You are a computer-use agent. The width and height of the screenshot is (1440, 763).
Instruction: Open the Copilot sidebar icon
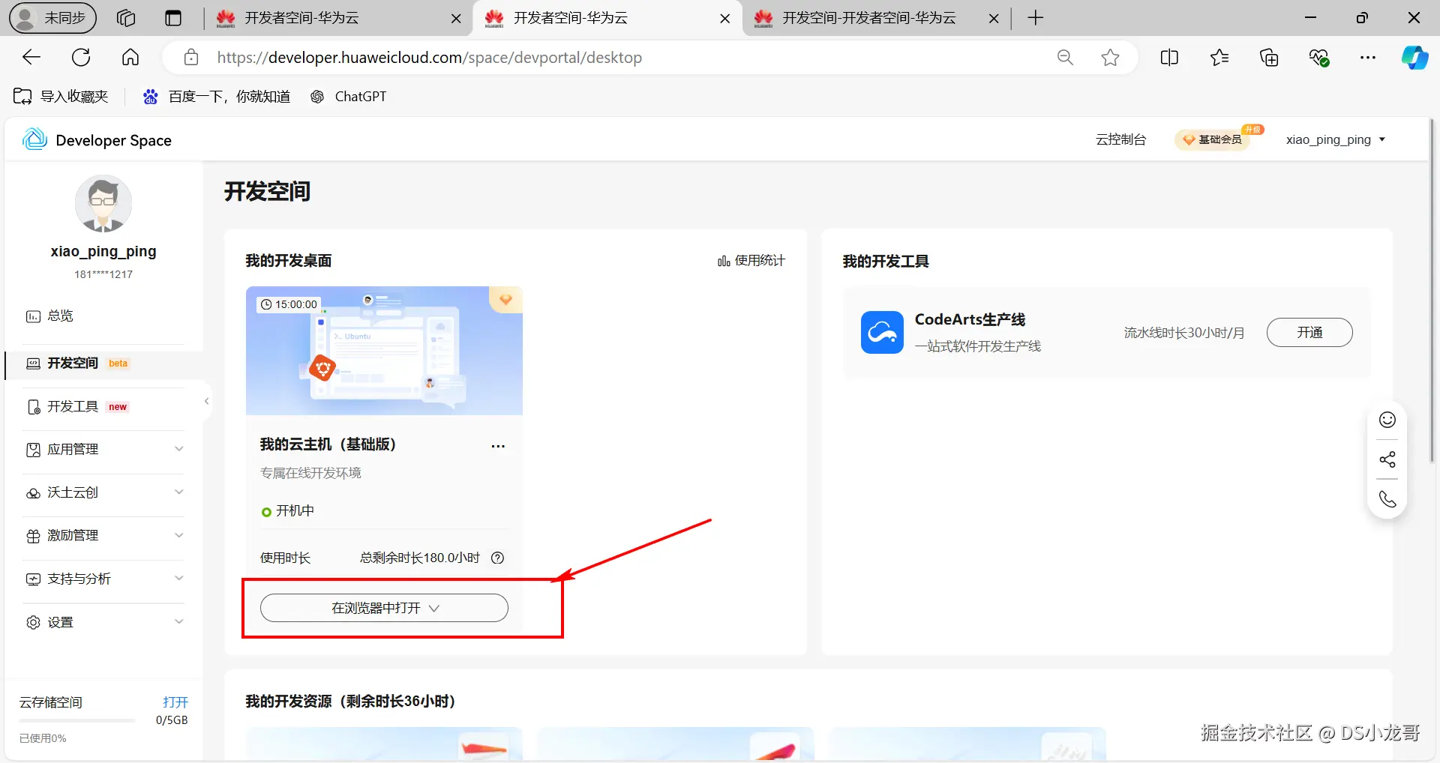pos(1415,58)
